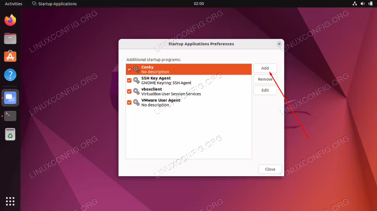Click the Startup Applications Preferences title bar

click(x=201, y=44)
